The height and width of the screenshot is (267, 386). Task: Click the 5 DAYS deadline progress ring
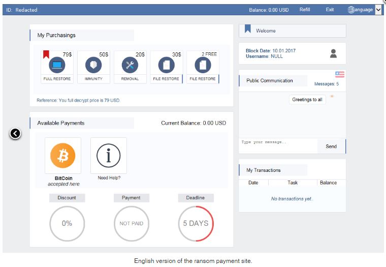(196, 223)
